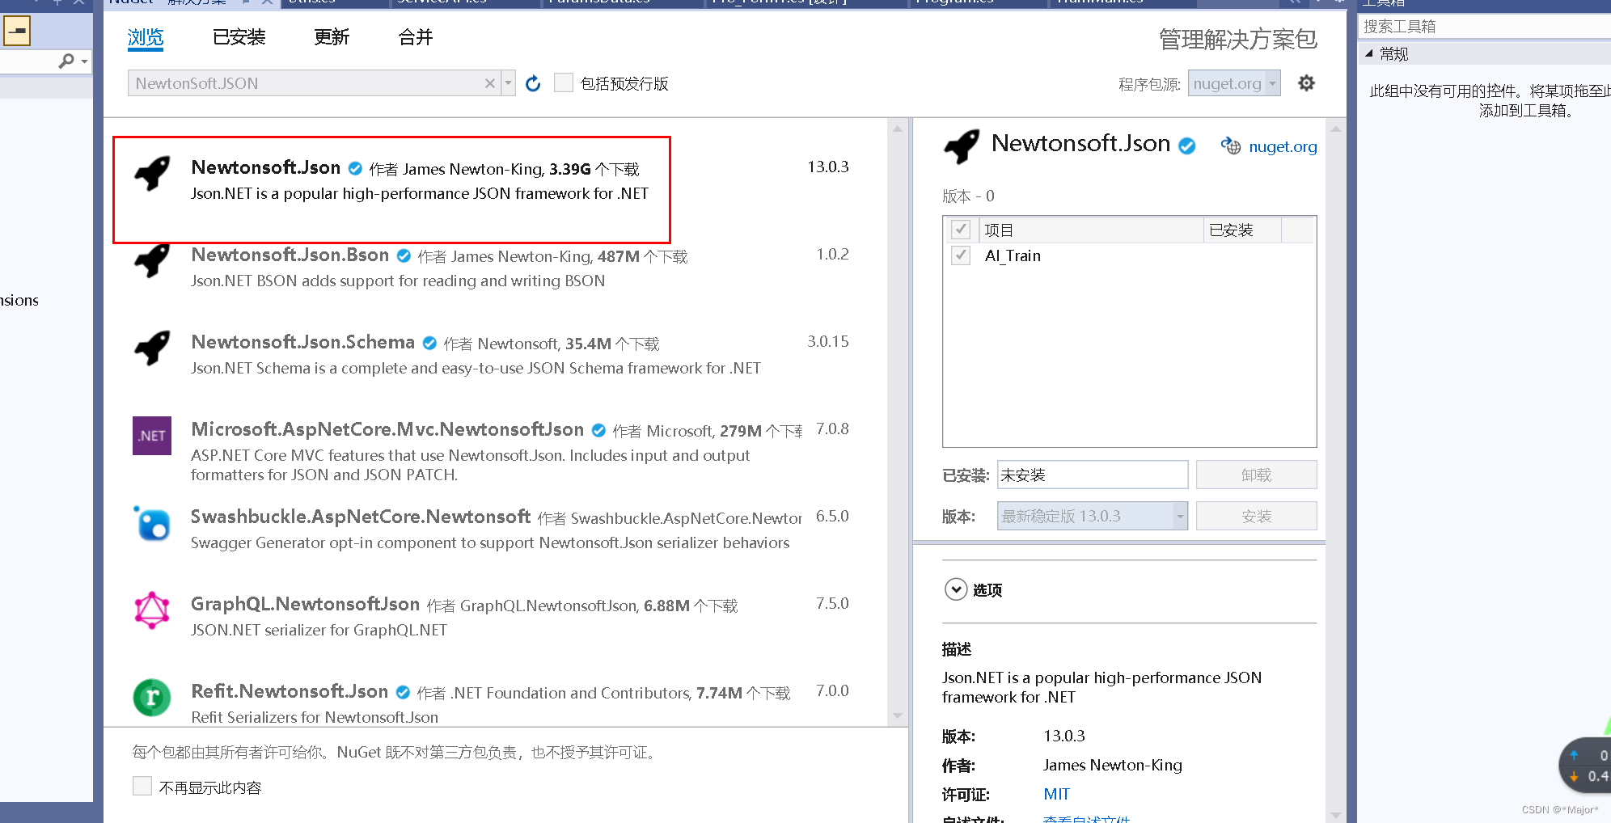Click in the NewtonSoft.JSON search field
Viewport: 1611px width, 823px height.
point(306,83)
